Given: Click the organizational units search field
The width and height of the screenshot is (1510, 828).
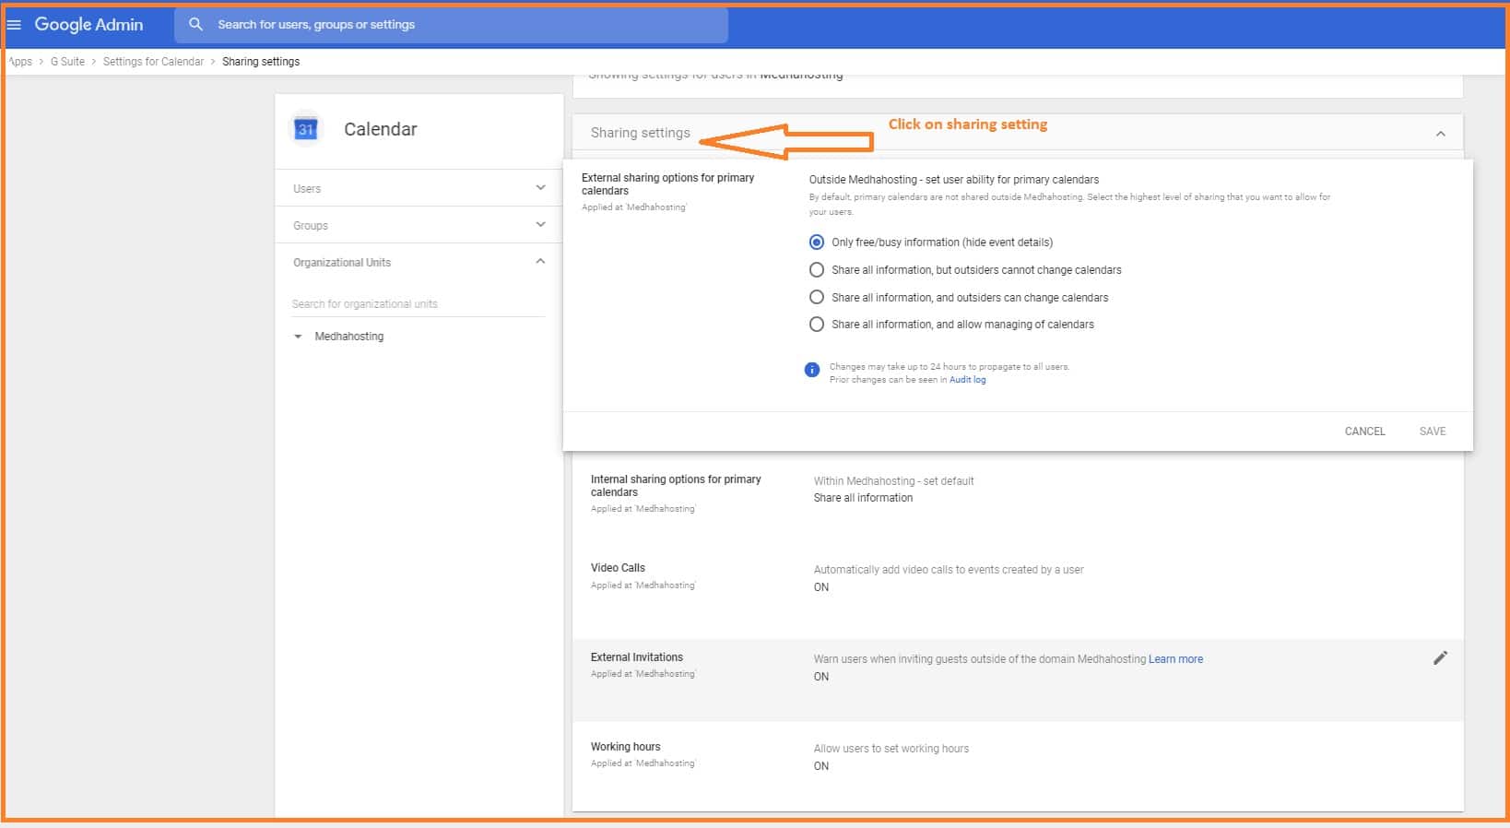Looking at the screenshot, I should [417, 304].
